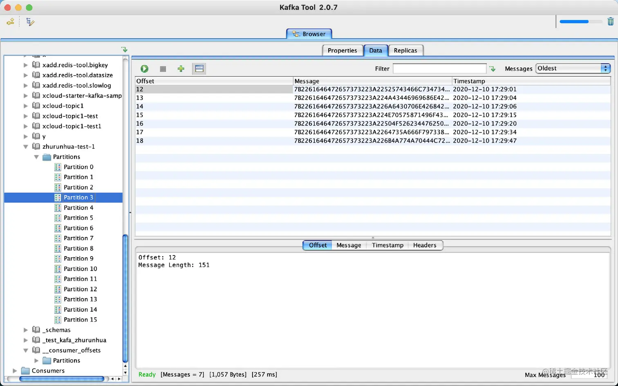Image resolution: width=618 pixels, height=386 pixels.
Task: Open the Messages Oldest dropdown
Action: [x=573, y=68]
